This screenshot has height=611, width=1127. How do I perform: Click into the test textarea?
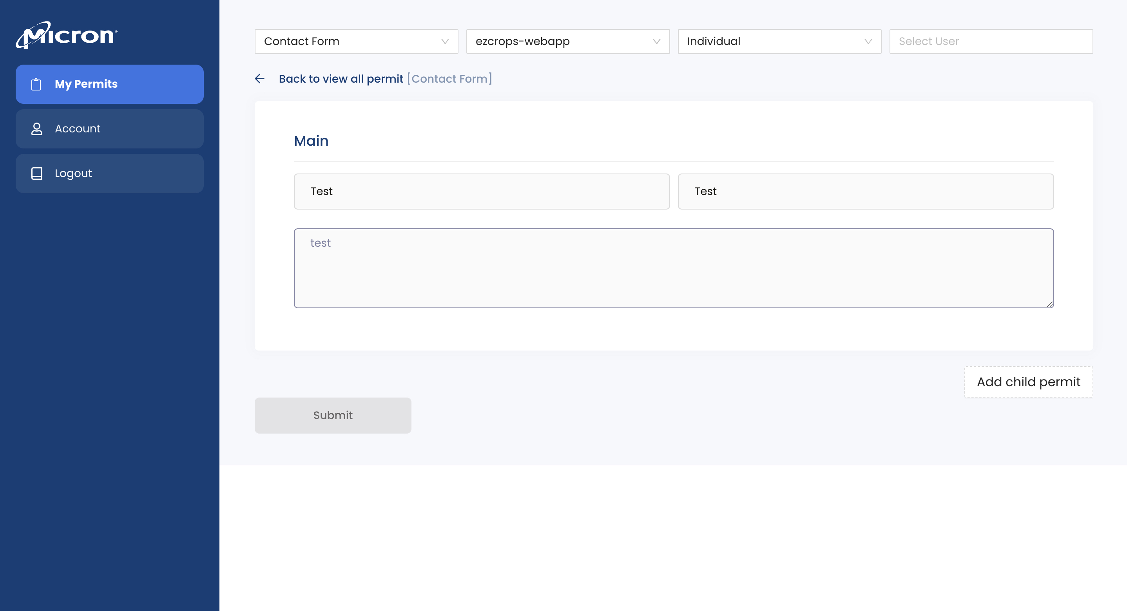tap(674, 268)
